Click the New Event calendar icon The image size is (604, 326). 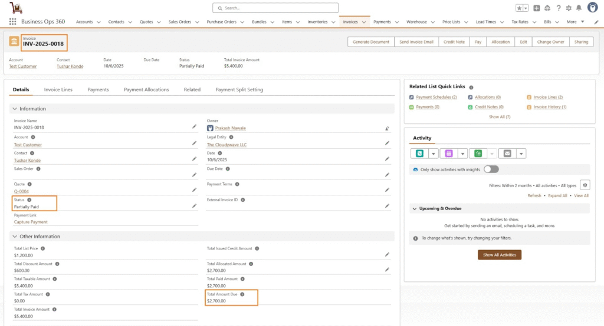coord(448,154)
